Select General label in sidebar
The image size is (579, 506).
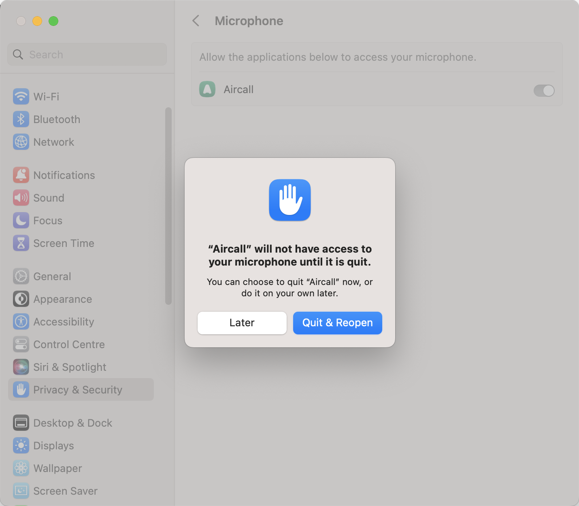click(x=52, y=276)
